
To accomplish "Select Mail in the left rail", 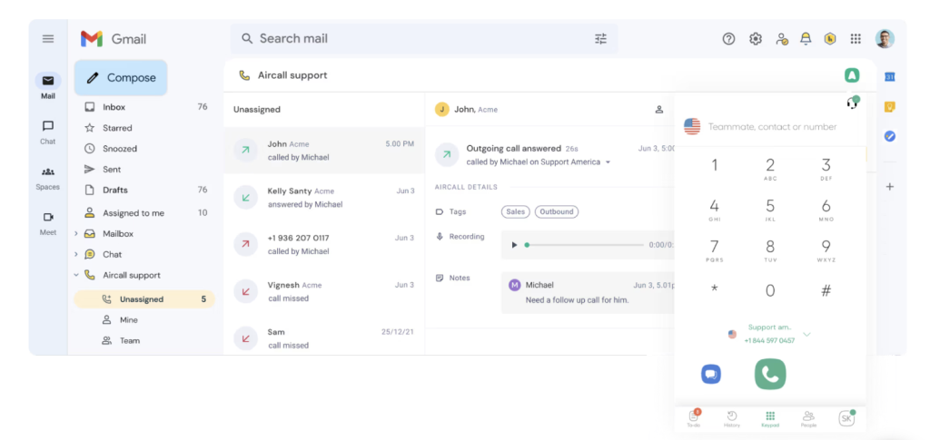I will pos(48,86).
